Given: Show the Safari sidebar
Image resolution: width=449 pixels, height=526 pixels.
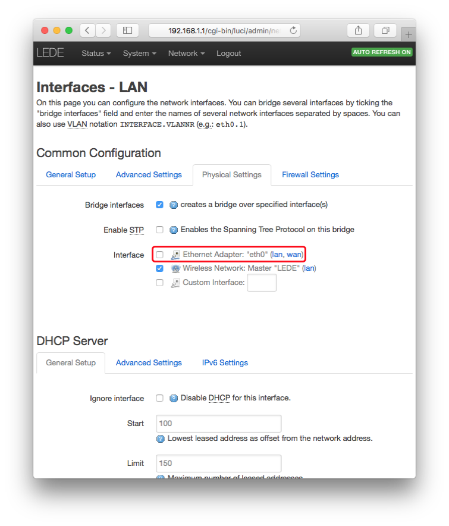Looking at the screenshot, I should (x=127, y=30).
